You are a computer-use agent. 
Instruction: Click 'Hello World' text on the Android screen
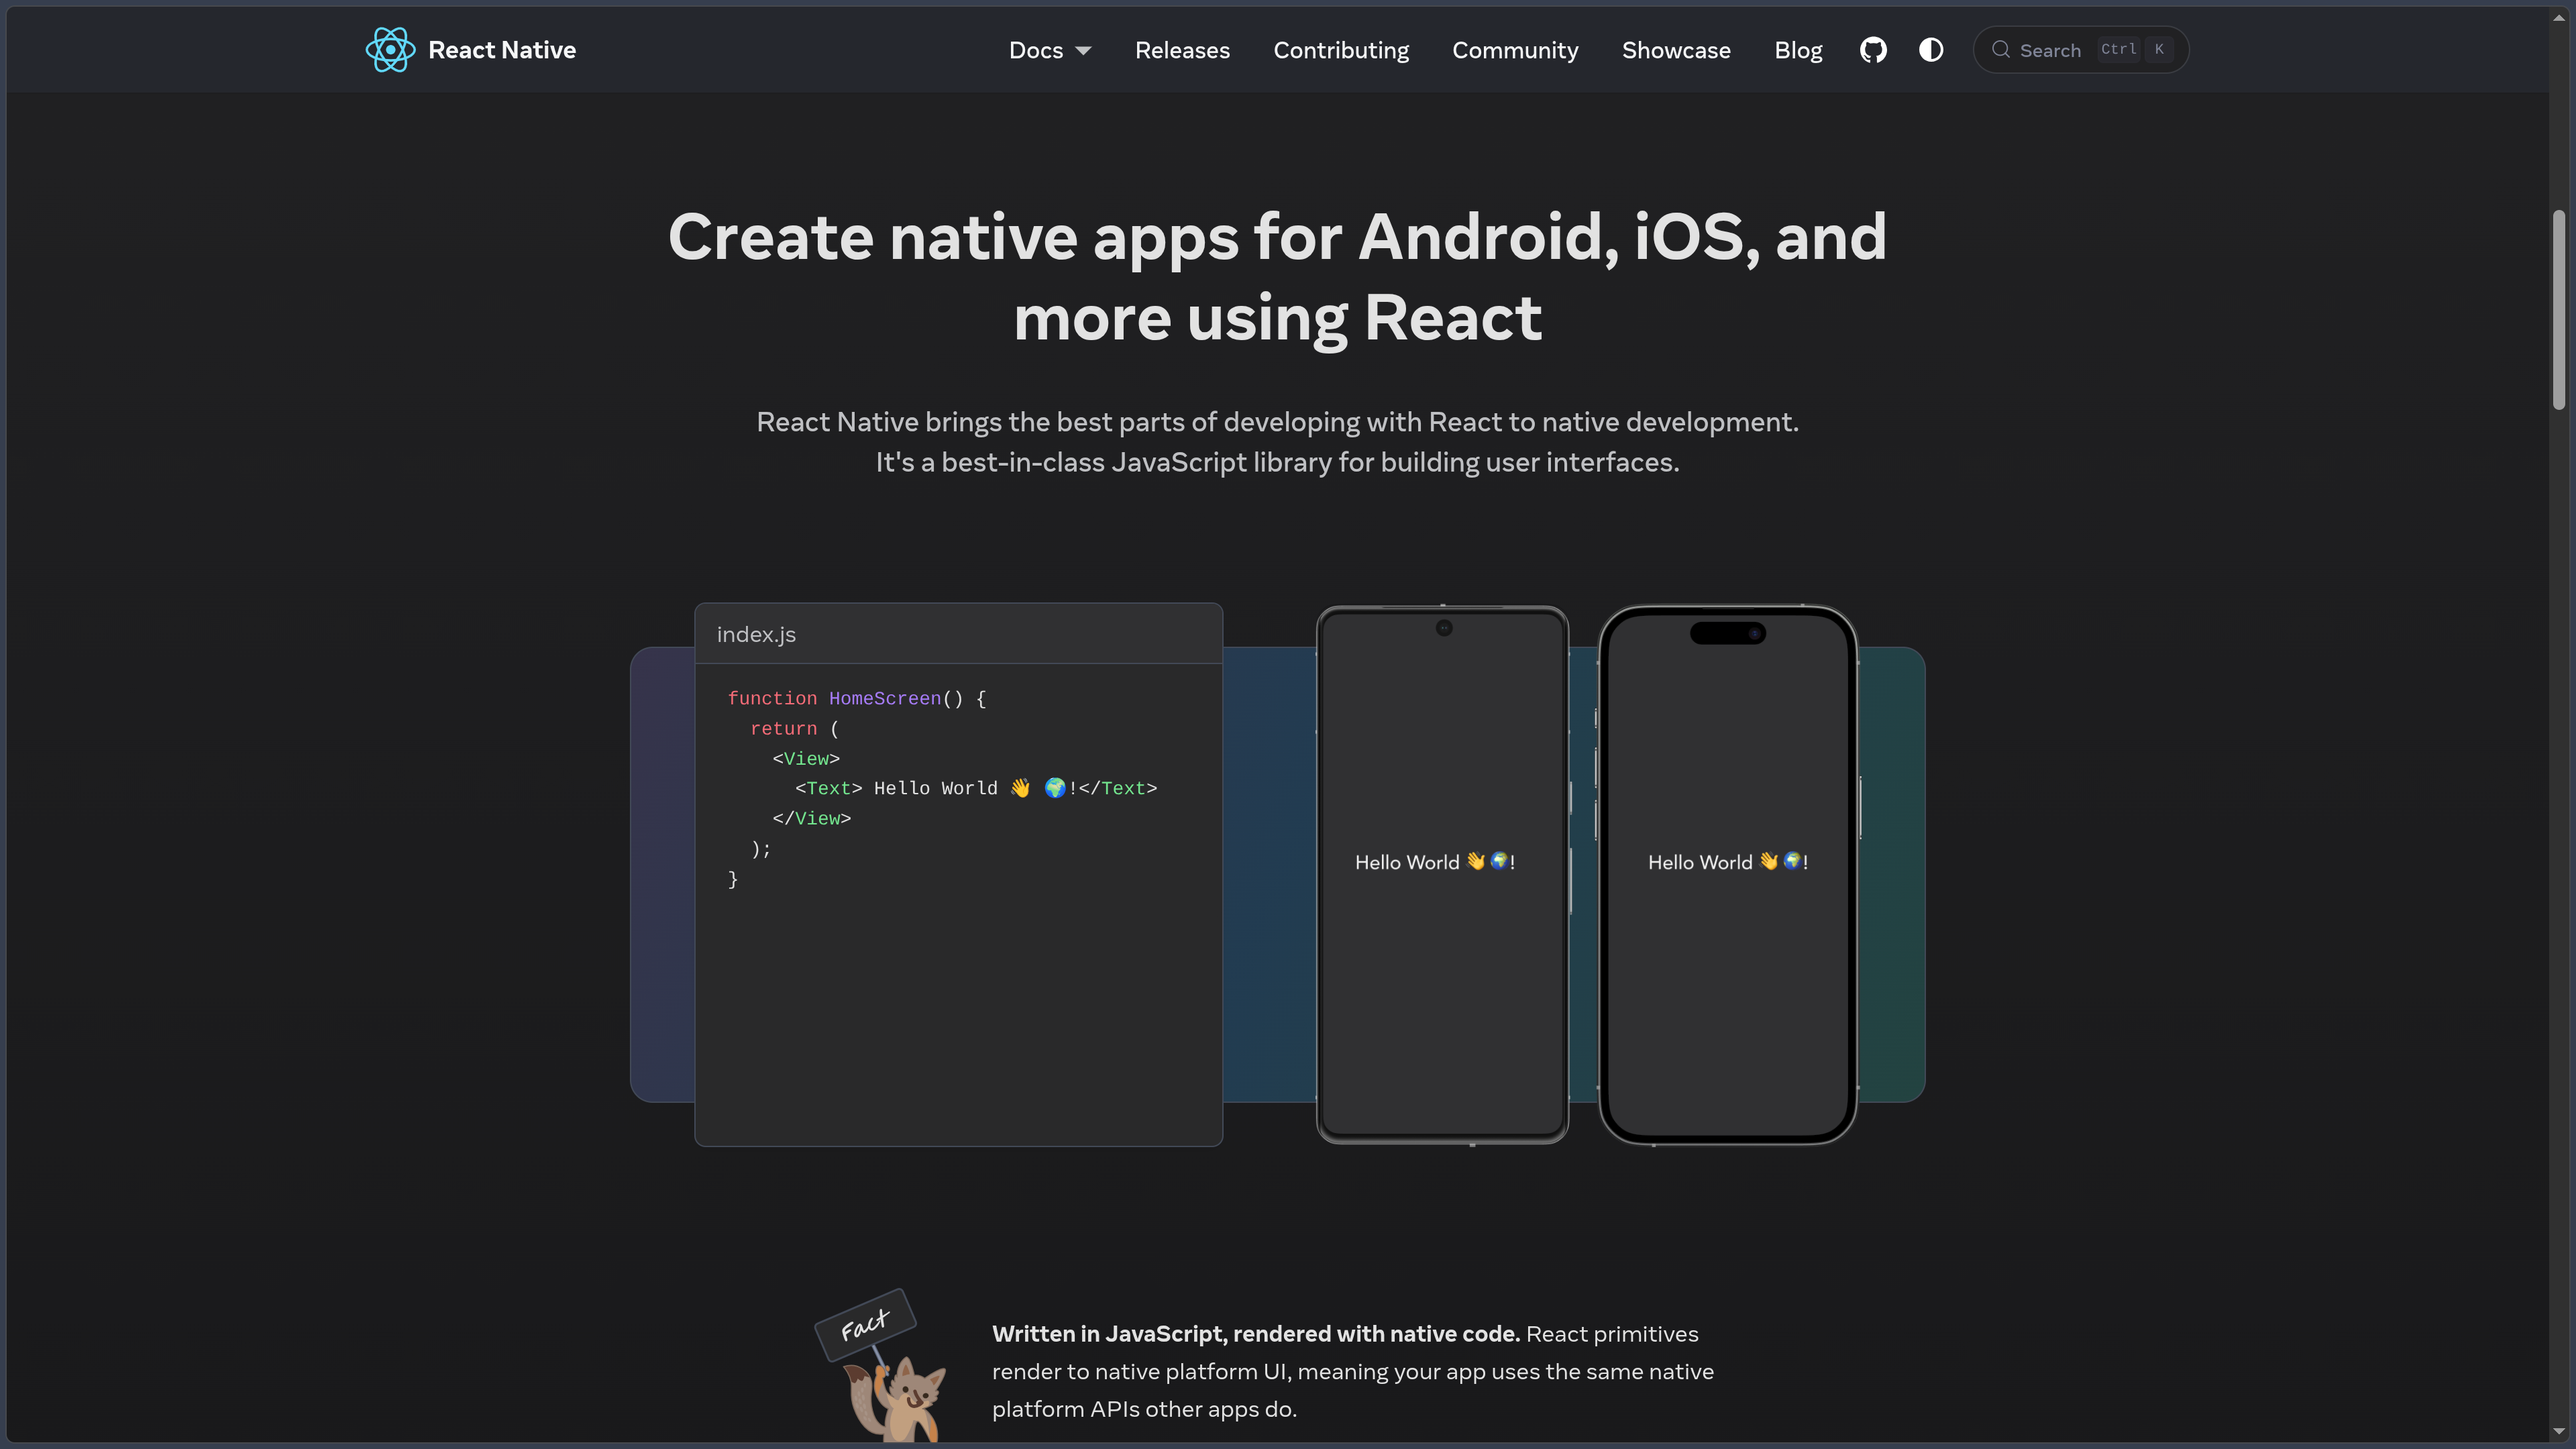pyautogui.click(x=1434, y=862)
